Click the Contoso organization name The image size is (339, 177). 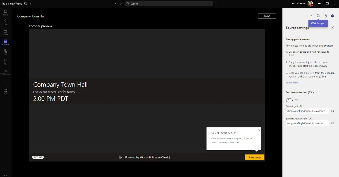click(301, 4)
